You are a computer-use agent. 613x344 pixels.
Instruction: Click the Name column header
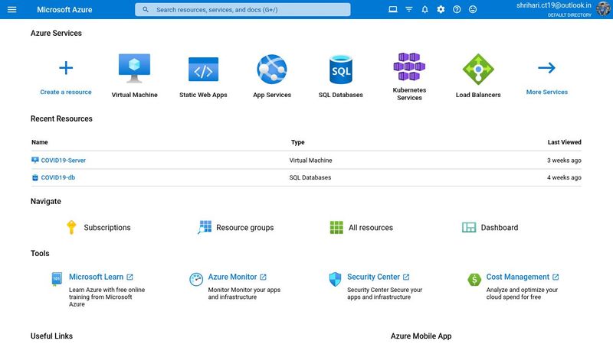coord(40,142)
